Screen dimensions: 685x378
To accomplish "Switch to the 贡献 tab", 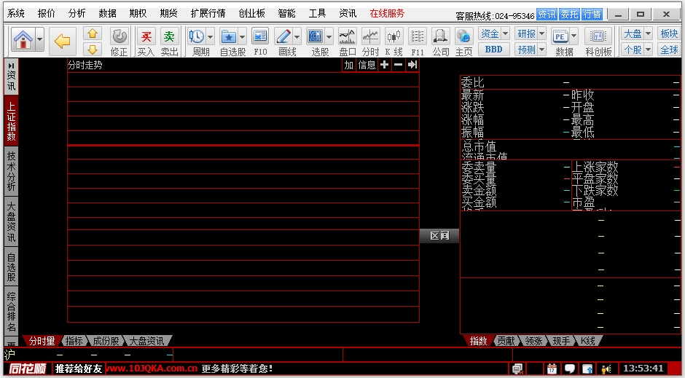I will [x=506, y=341].
